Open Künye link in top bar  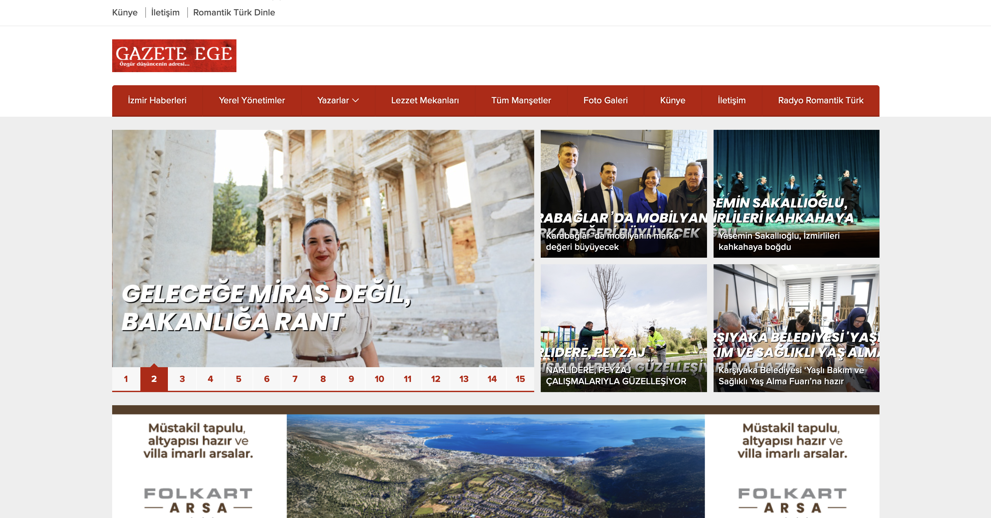coord(125,12)
